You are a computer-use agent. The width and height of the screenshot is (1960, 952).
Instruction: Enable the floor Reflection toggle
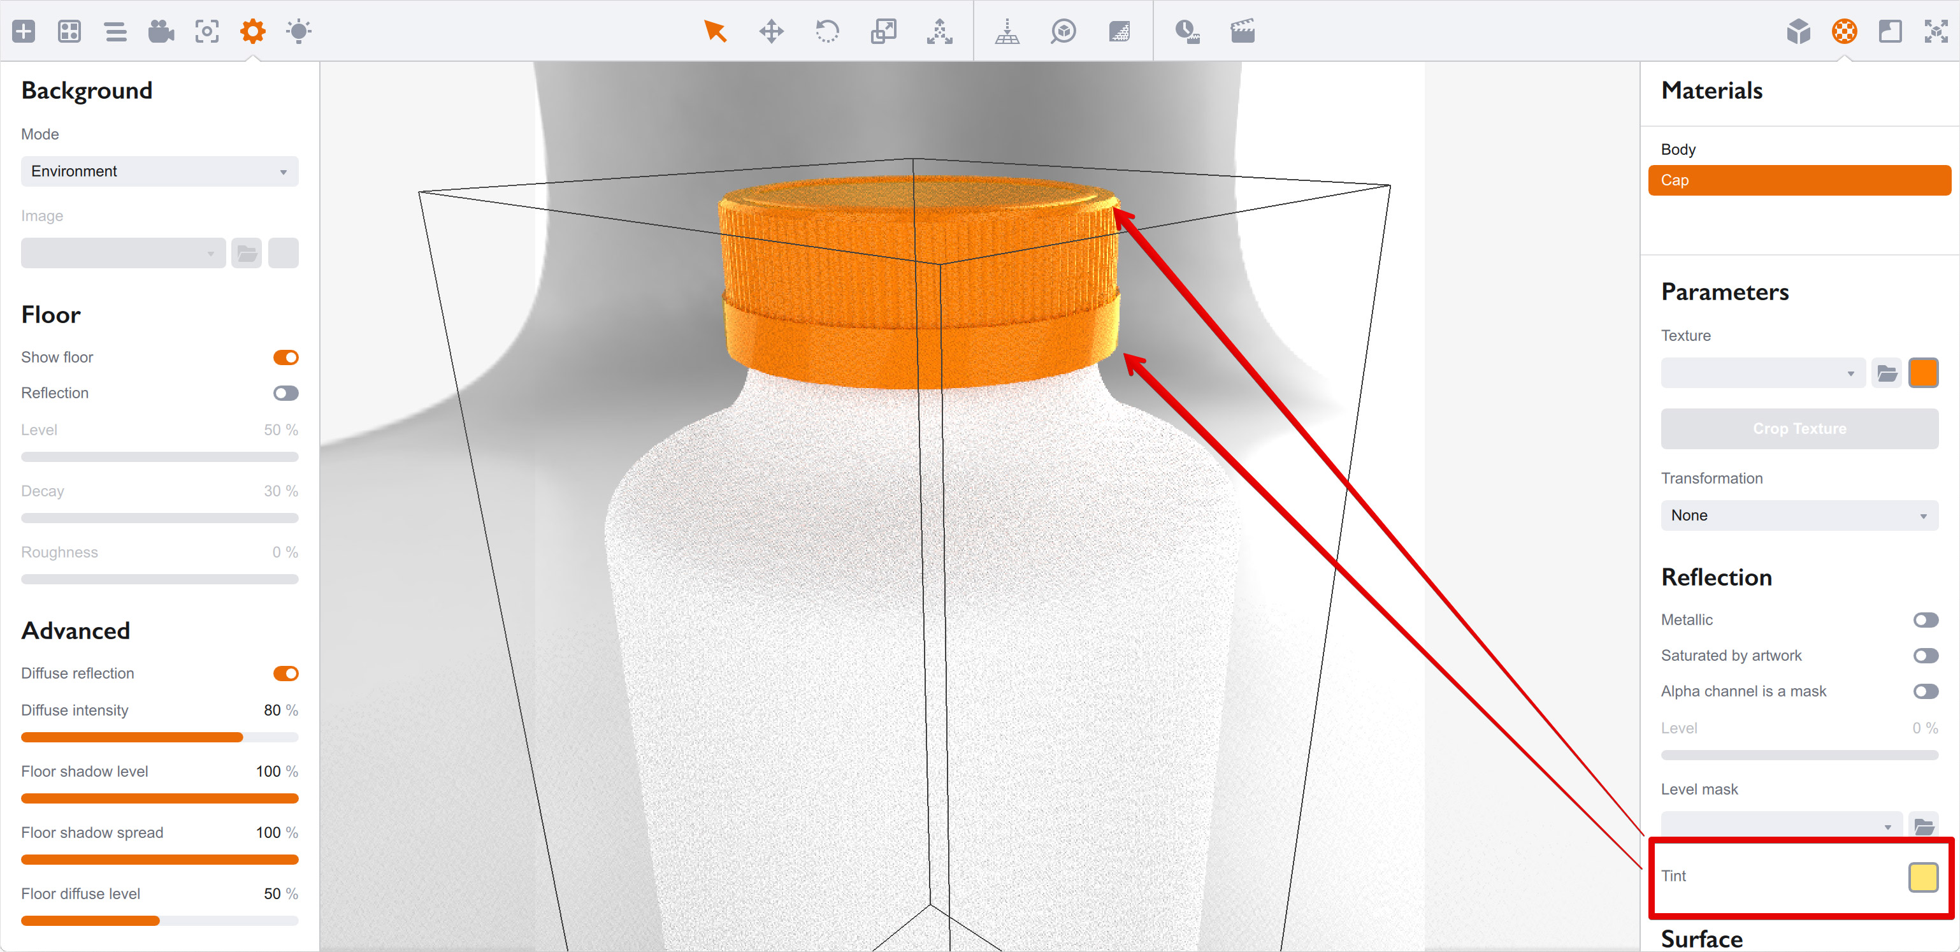(285, 393)
